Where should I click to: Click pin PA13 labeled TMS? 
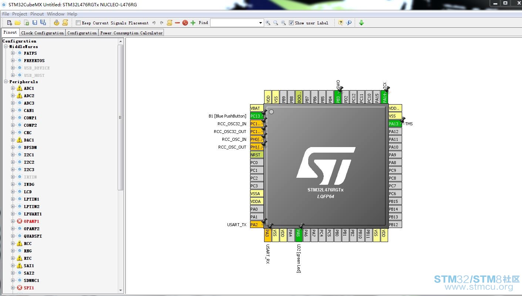(x=395, y=124)
